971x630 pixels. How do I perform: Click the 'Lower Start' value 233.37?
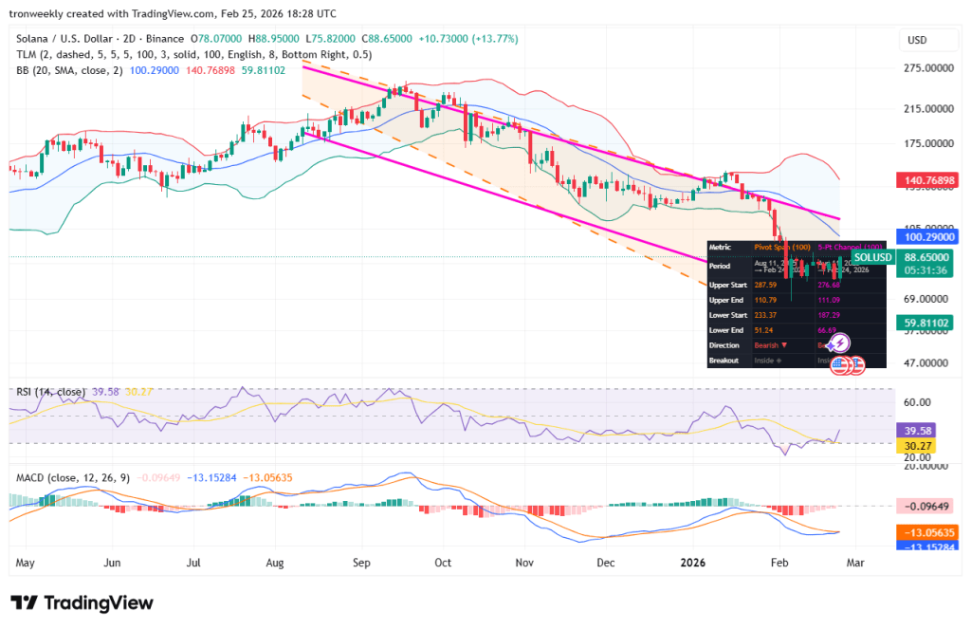(x=765, y=315)
